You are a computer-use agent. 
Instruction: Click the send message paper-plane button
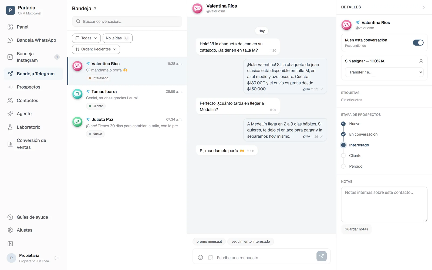click(x=322, y=256)
